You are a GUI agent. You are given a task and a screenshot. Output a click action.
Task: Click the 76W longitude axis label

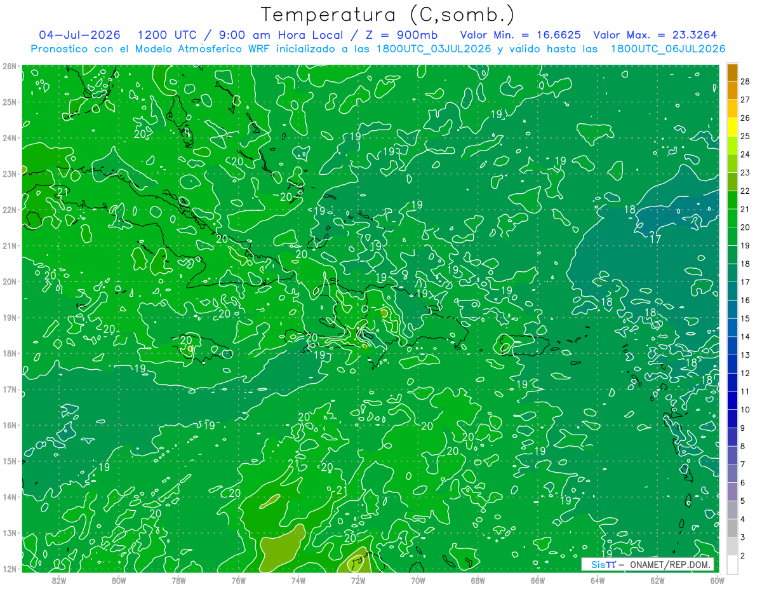click(238, 579)
